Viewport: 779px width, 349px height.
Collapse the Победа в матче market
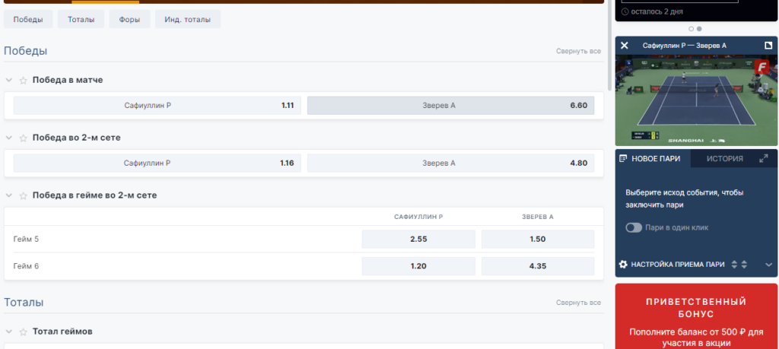[x=9, y=80]
